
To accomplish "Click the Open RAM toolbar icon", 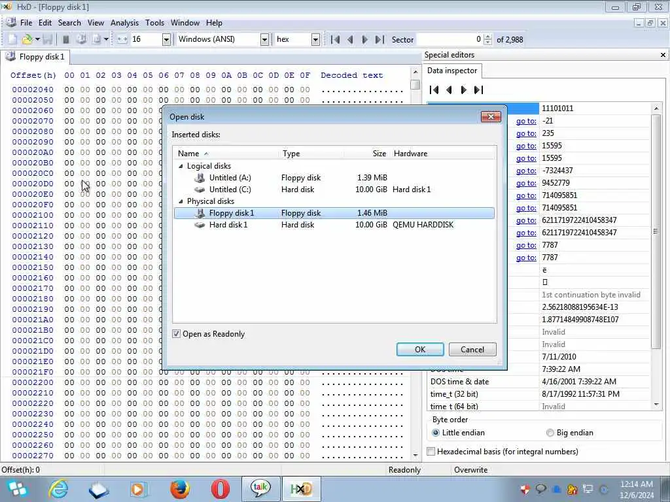I will click(66, 39).
